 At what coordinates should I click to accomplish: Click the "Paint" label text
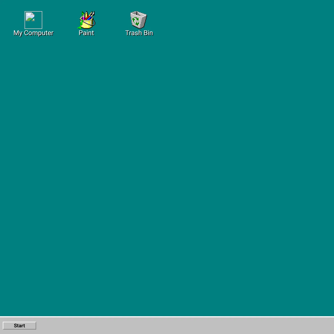point(86,33)
